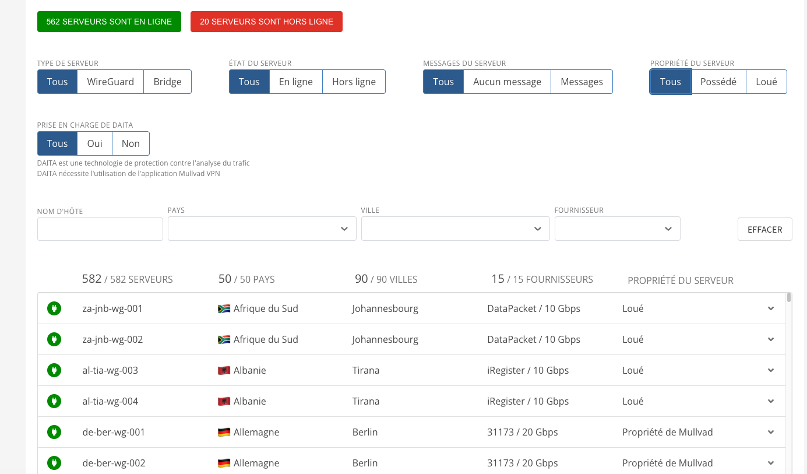Open the Pays dropdown
The height and width of the screenshot is (474, 807).
tap(262, 229)
